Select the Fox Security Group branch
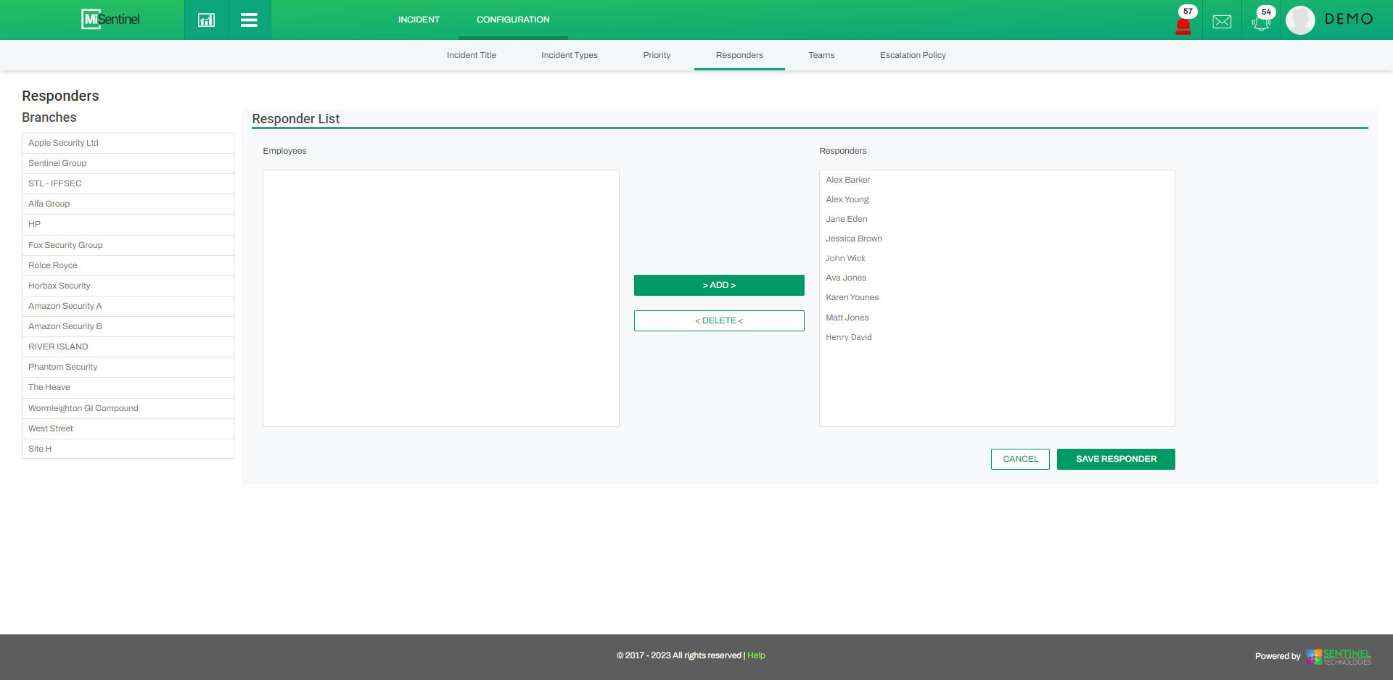Viewport: 1393px width, 680px height. [65, 245]
